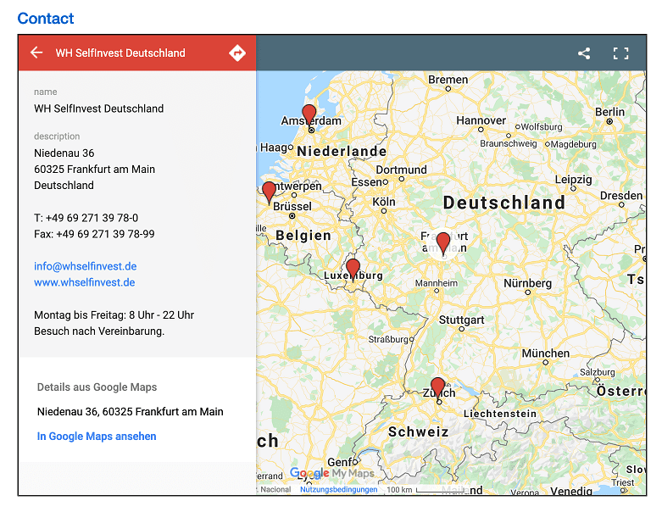Open the info@whselfinvest.de email link
Image resolution: width=662 pixels, height=512 pixels.
[x=86, y=266]
